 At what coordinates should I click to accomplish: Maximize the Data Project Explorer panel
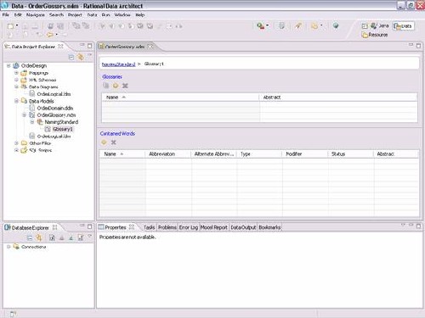(x=89, y=46)
